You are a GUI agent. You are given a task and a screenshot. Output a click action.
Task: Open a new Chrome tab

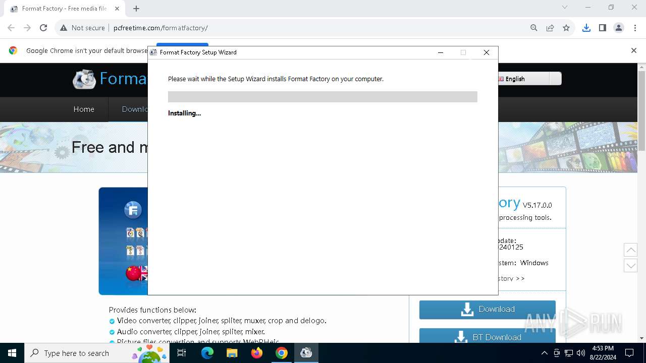point(136,9)
